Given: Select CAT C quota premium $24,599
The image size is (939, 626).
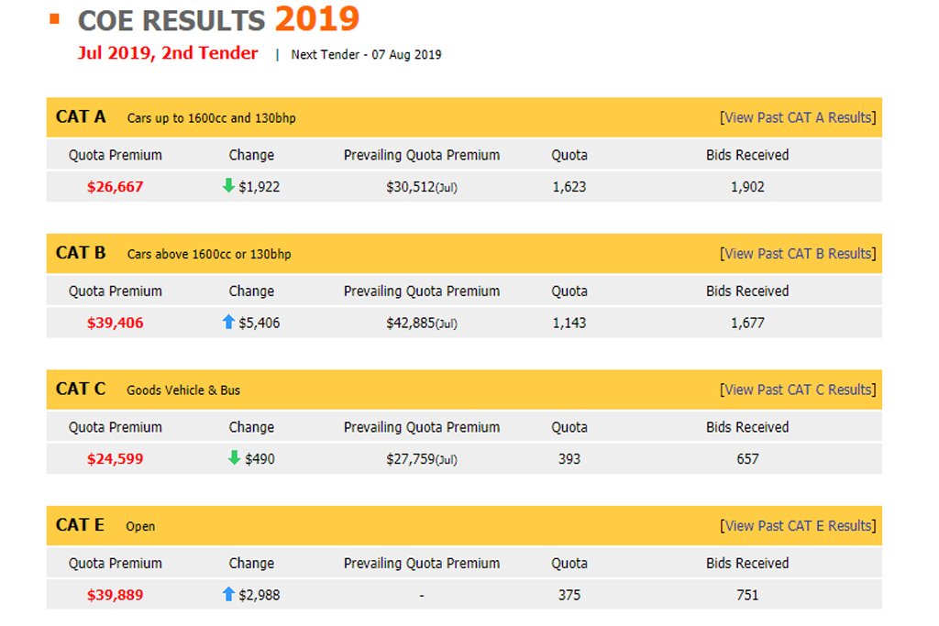Looking at the screenshot, I should coord(115,459).
